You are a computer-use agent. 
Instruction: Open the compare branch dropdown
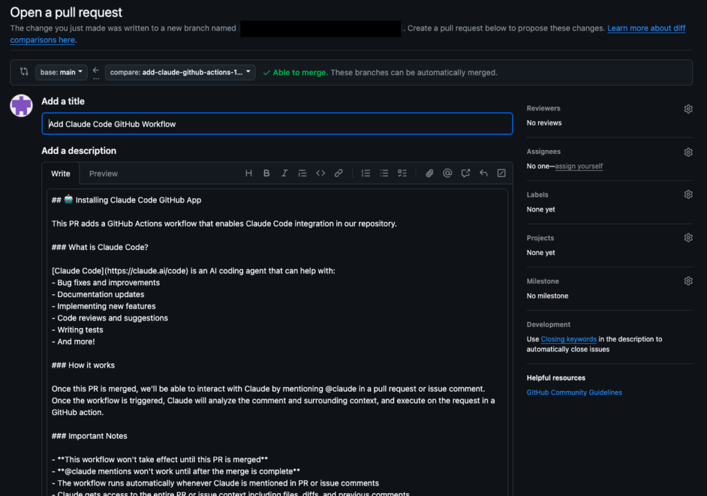click(180, 73)
